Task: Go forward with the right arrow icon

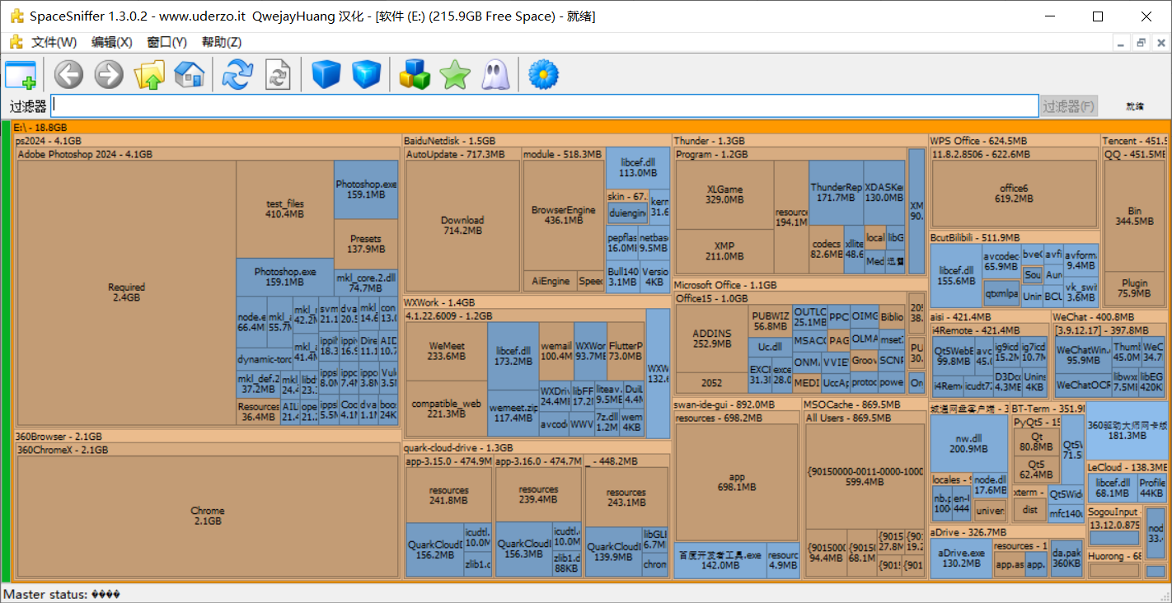Action: click(109, 75)
